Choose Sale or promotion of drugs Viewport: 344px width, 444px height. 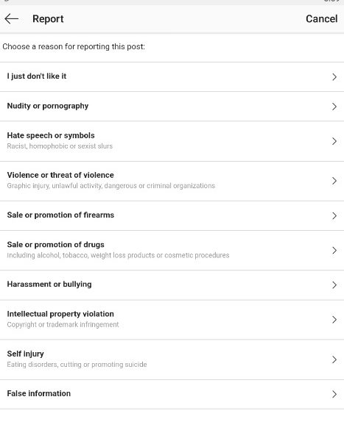click(x=172, y=251)
